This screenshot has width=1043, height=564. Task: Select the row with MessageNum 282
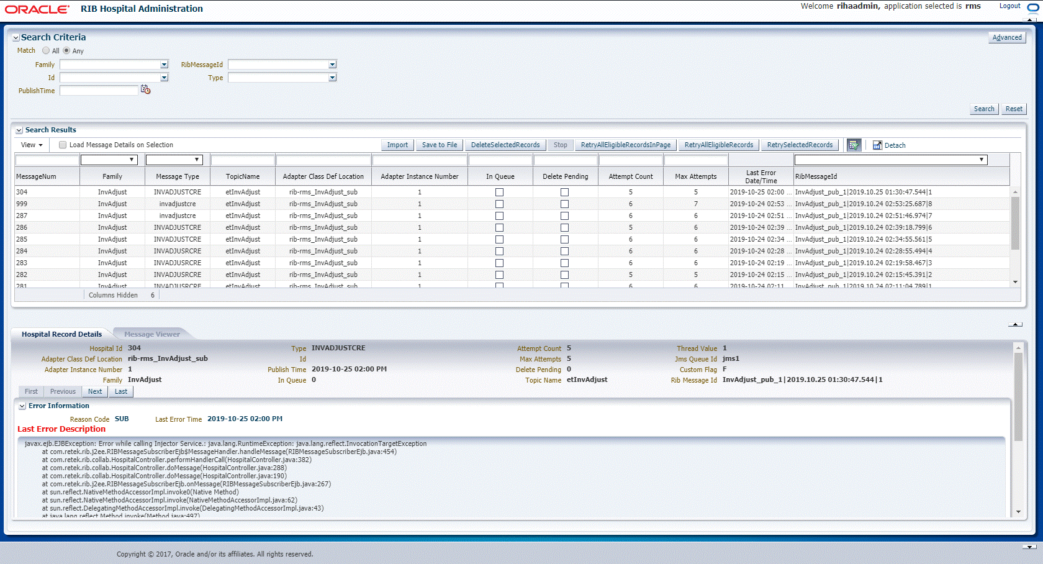pos(512,275)
